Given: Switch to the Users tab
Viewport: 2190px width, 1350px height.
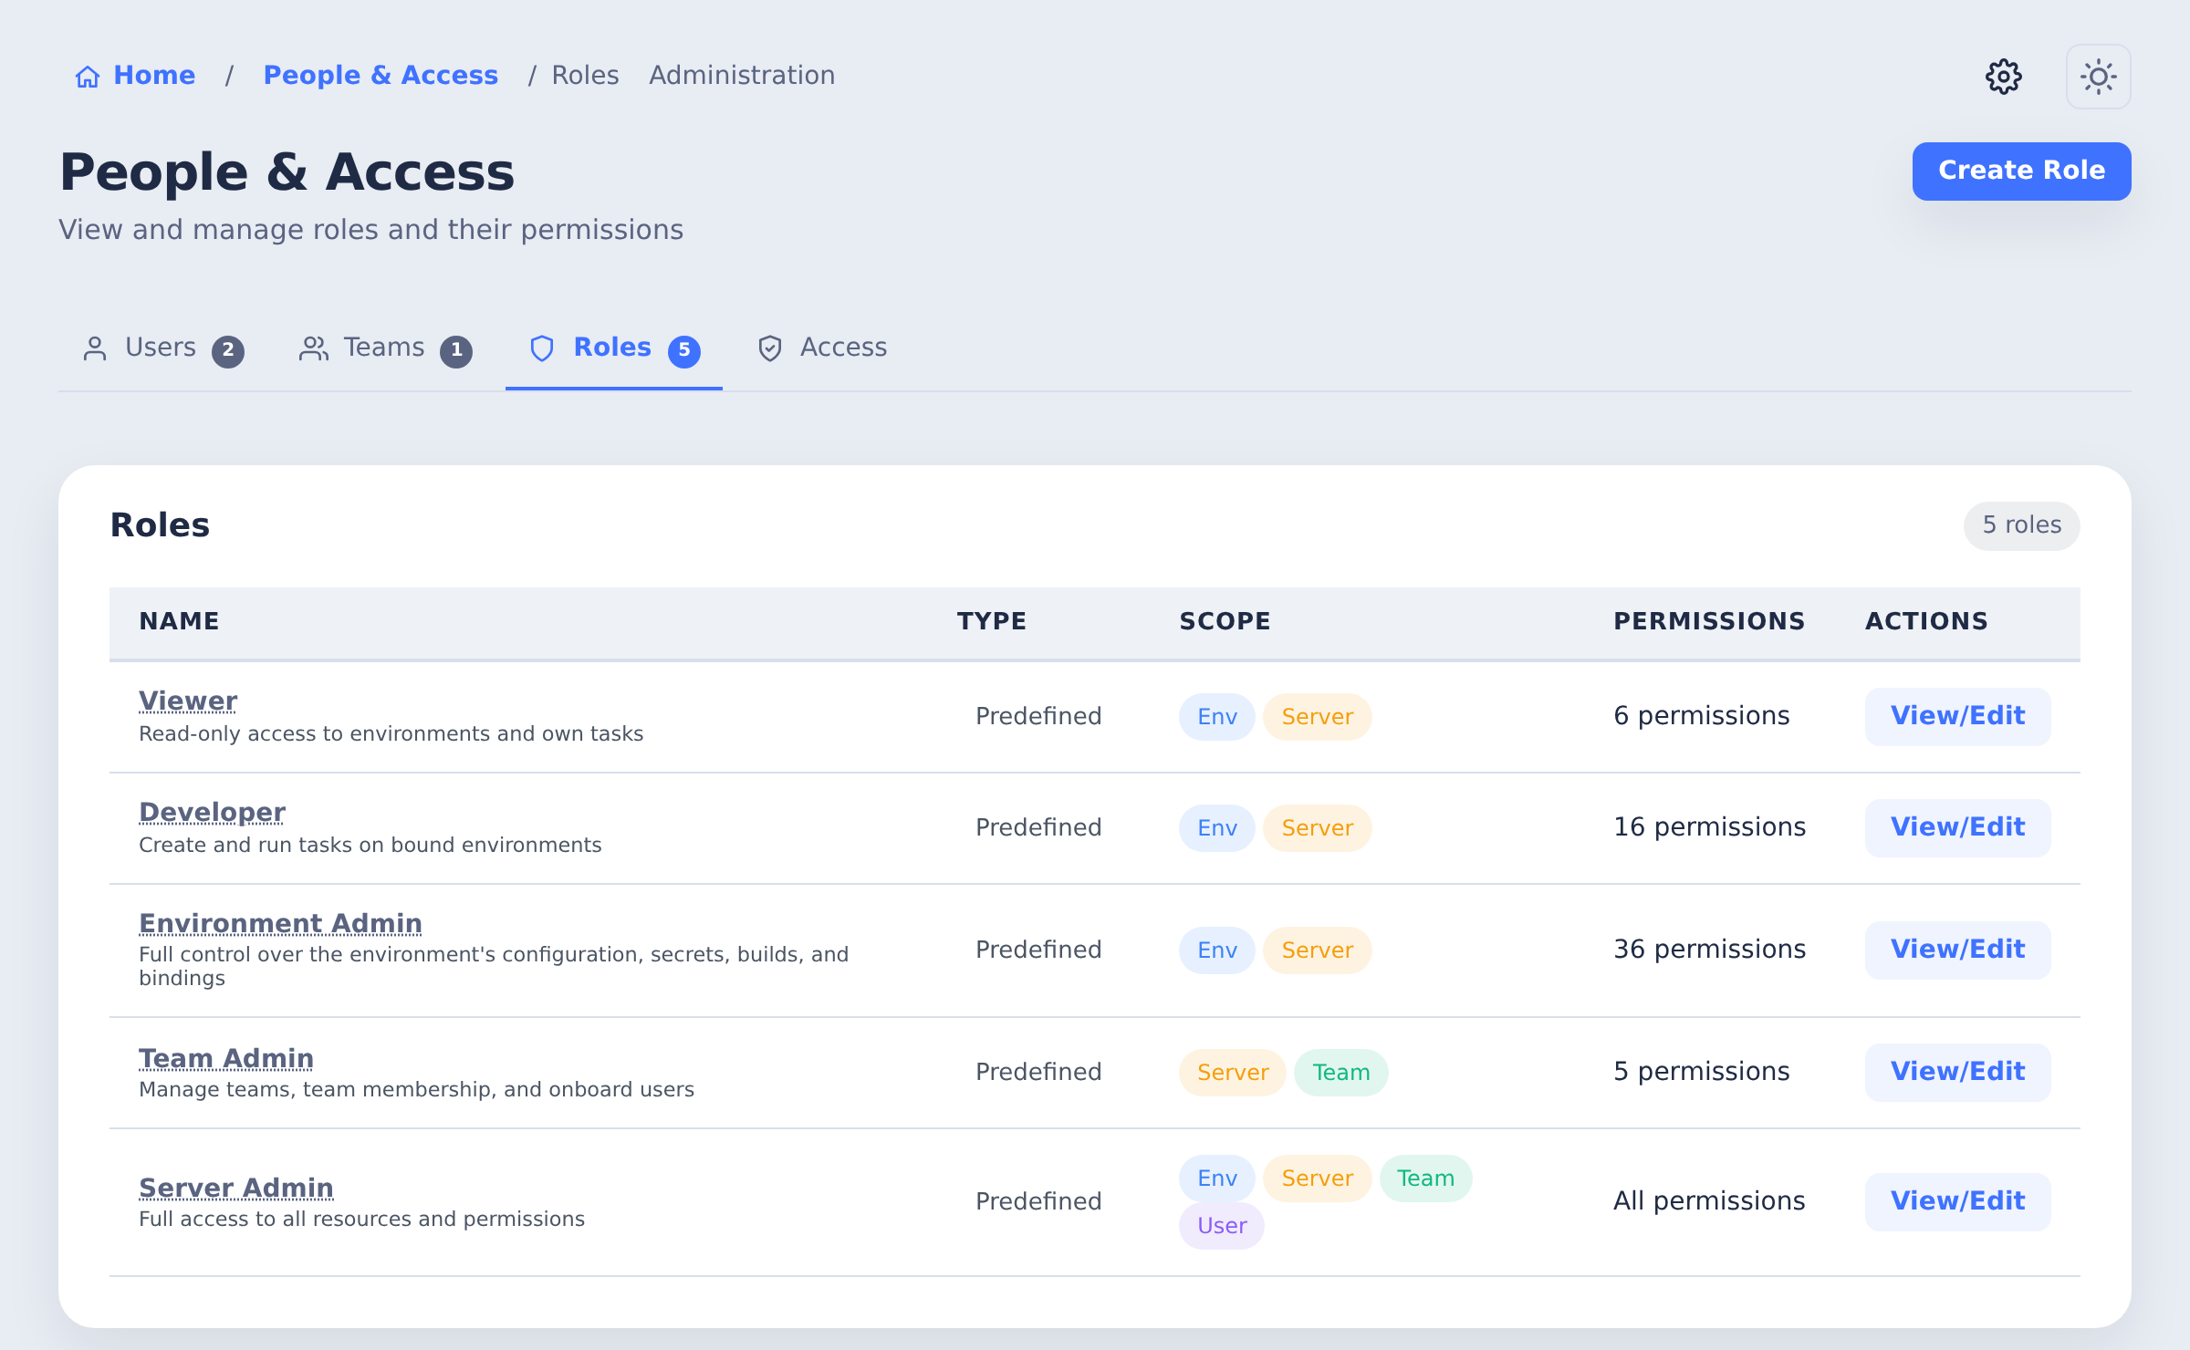Looking at the screenshot, I should pos(163,349).
